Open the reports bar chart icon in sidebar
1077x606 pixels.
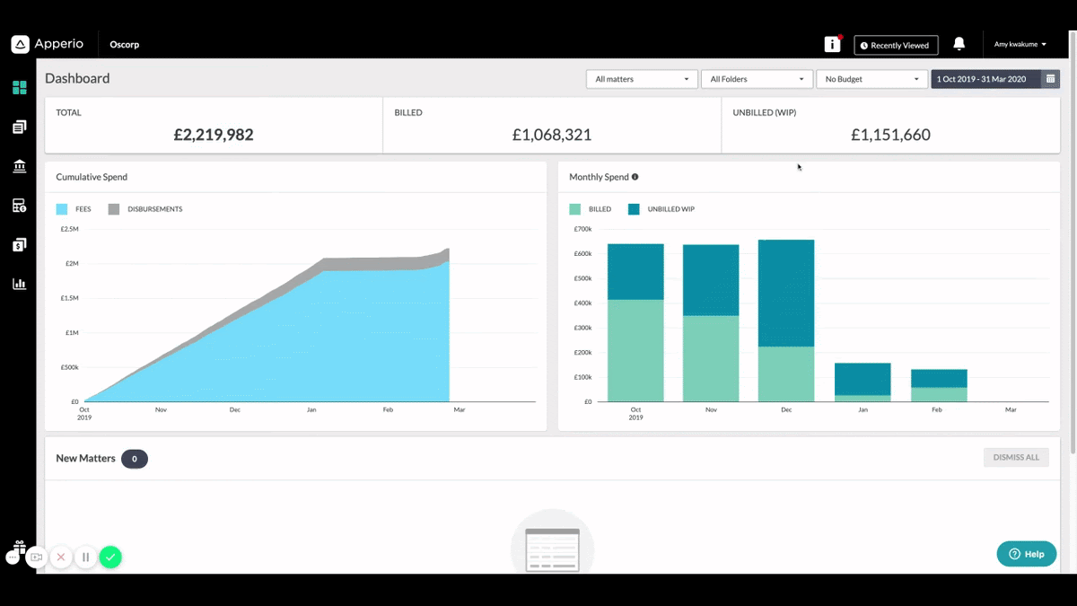pos(19,284)
